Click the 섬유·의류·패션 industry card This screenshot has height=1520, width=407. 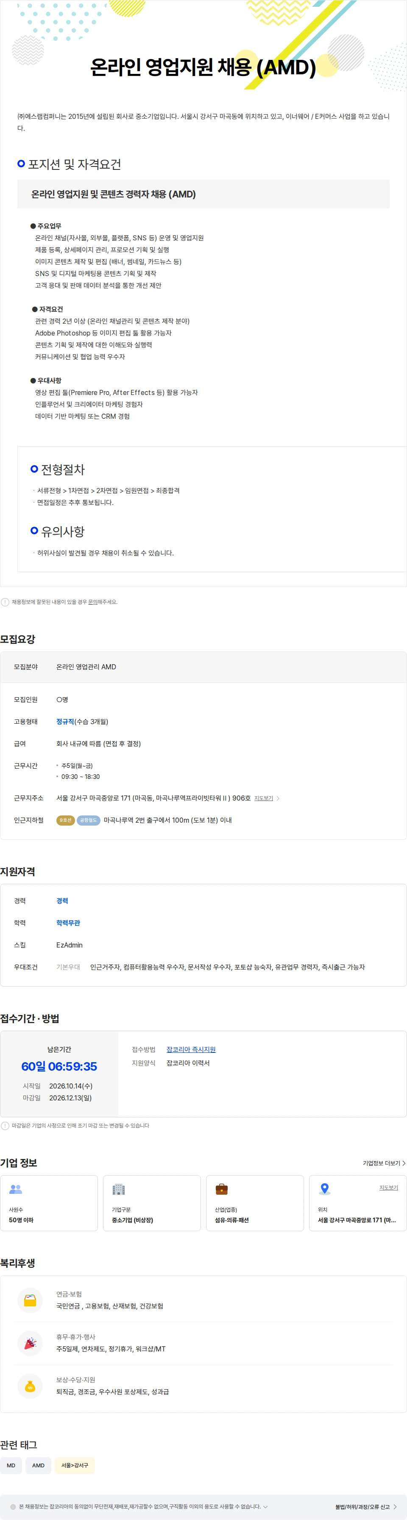(x=255, y=1203)
